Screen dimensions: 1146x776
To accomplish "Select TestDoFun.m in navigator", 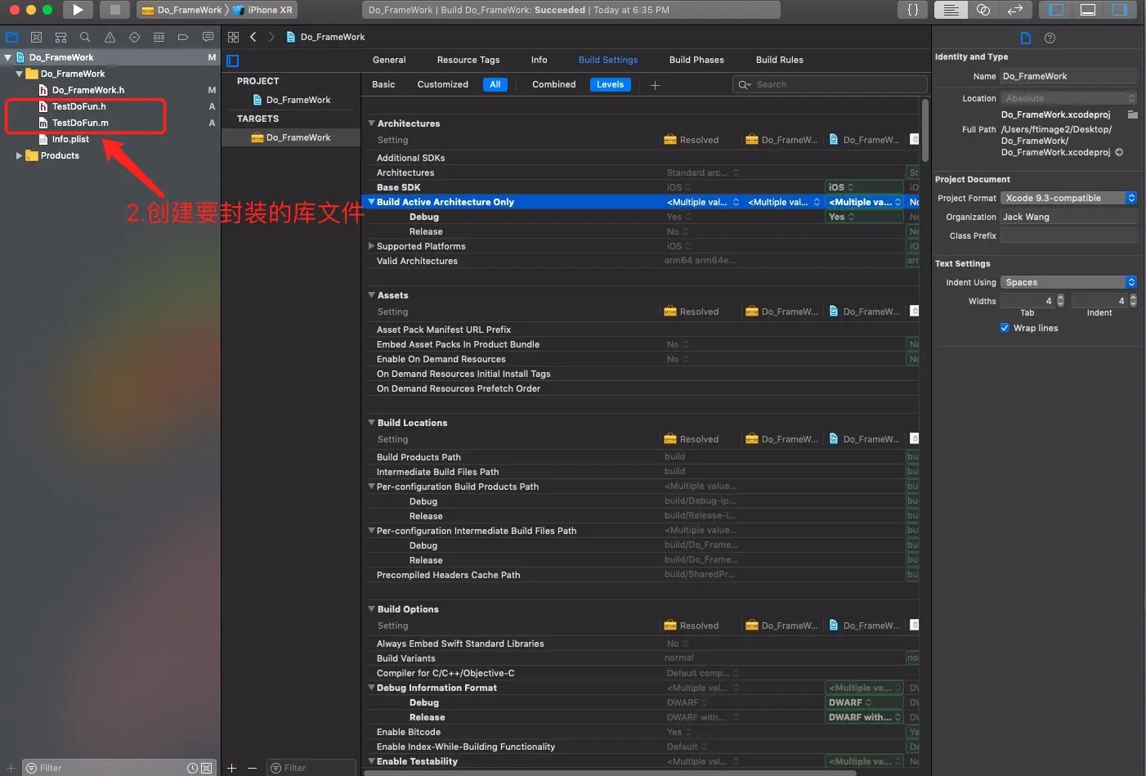I will tap(80, 123).
